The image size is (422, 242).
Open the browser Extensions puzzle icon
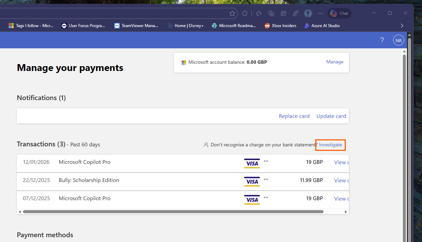245,13
